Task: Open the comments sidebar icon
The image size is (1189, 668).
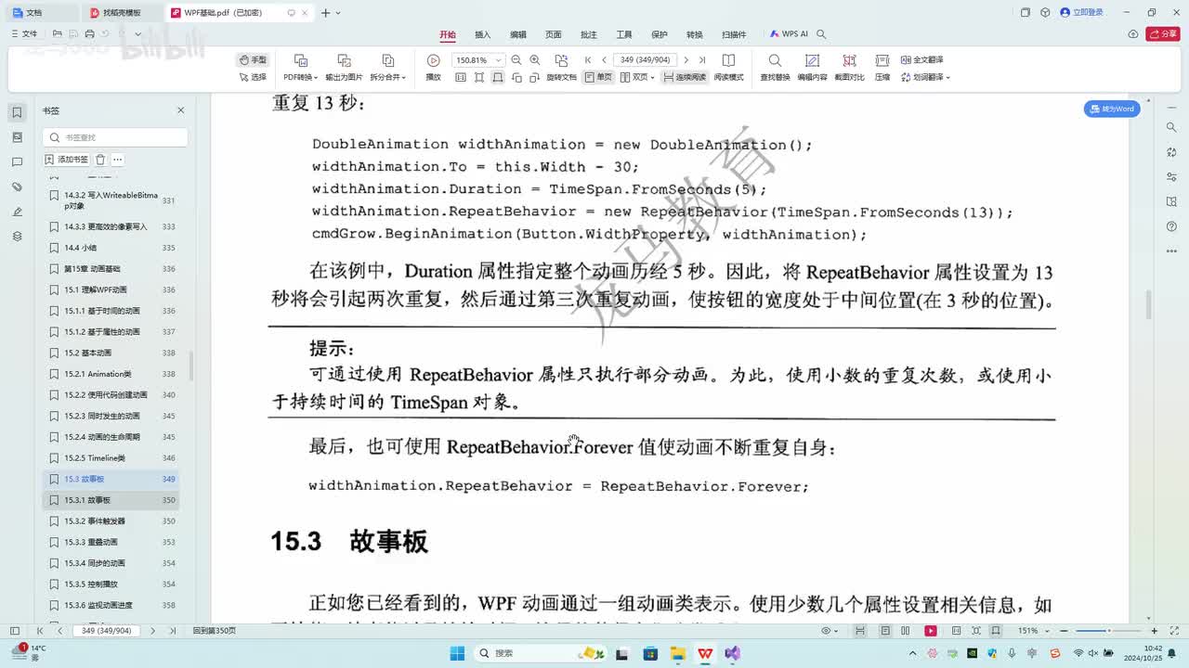Action: tap(17, 162)
